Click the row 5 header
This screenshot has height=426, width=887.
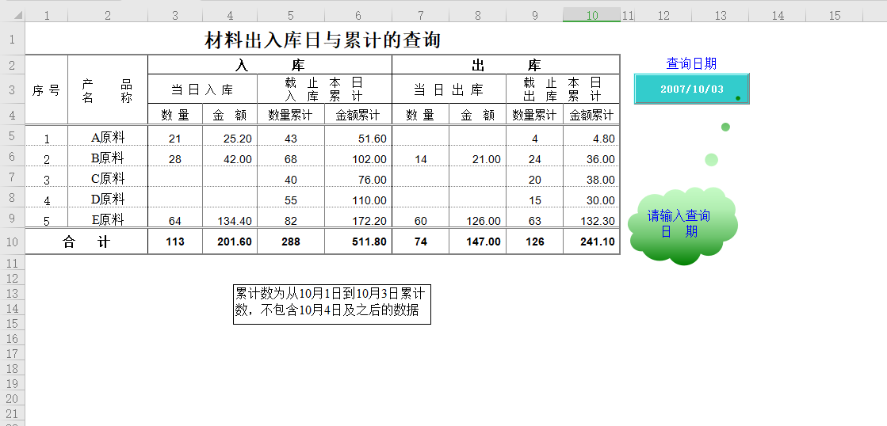13,136
